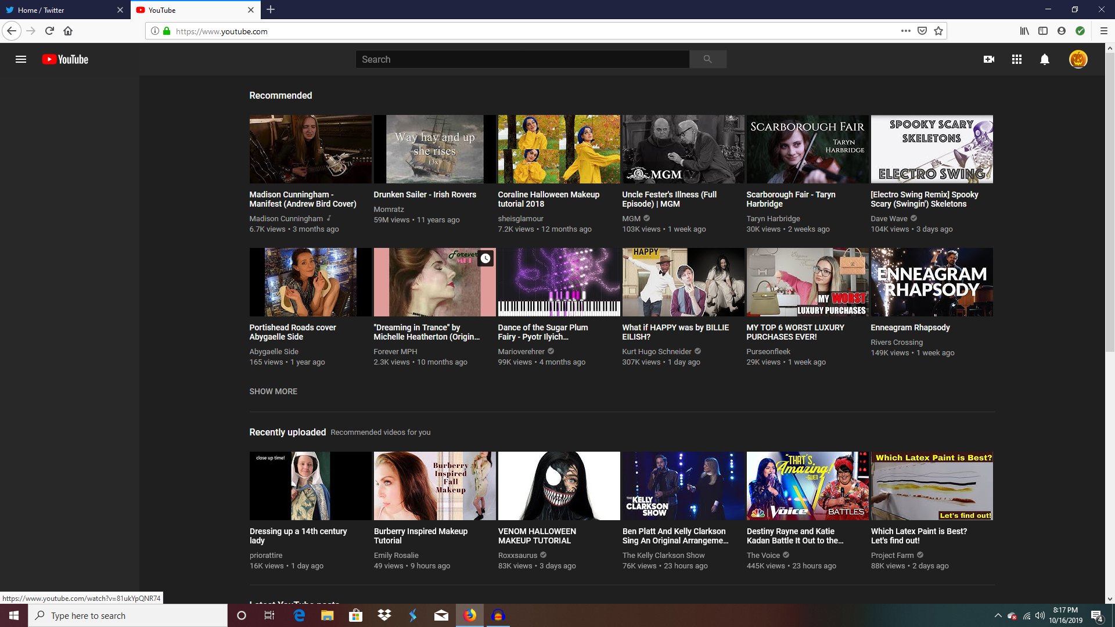This screenshot has height=627, width=1115.
Task: Open the YouTube apps grid icon
Action: coord(1017,59)
